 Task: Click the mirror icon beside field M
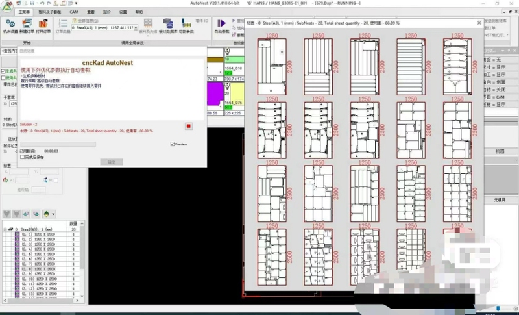click(45, 180)
